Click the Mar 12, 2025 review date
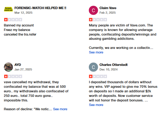 point(24,13)
